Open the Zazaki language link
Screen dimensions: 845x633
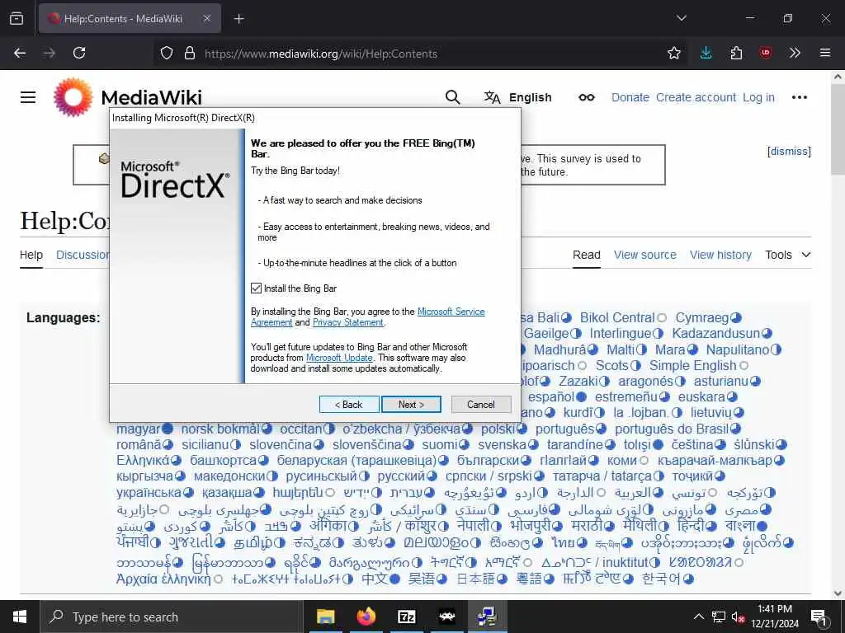pos(578,381)
